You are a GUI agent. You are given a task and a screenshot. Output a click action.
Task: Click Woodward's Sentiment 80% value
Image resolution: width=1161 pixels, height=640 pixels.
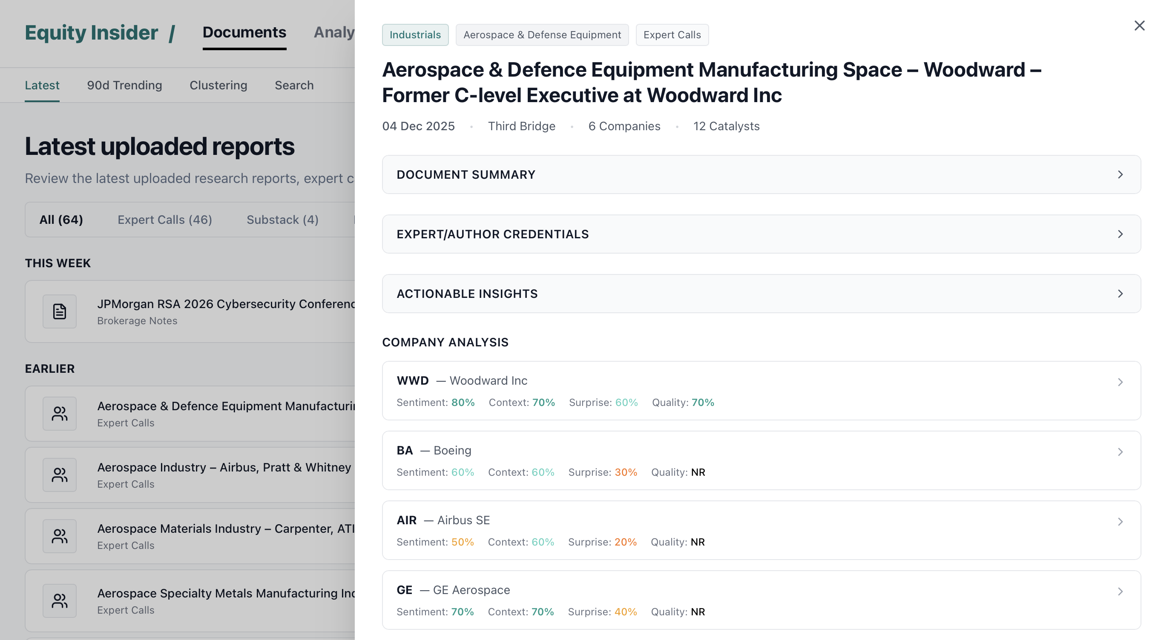(463, 403)
